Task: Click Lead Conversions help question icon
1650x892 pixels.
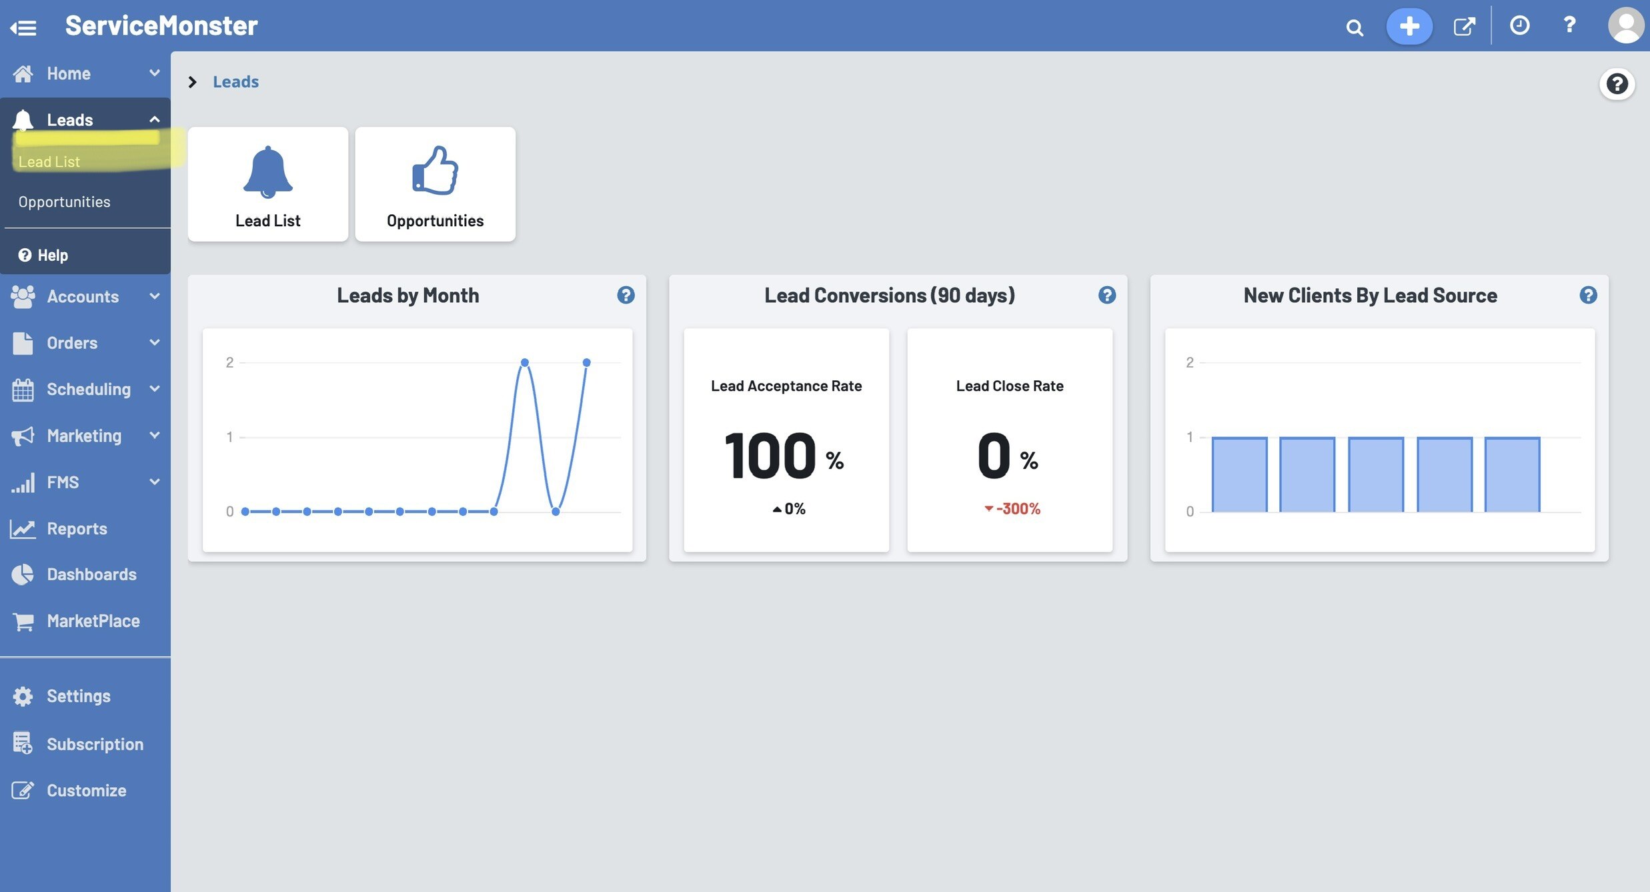Action: (x=1106, y=295)
